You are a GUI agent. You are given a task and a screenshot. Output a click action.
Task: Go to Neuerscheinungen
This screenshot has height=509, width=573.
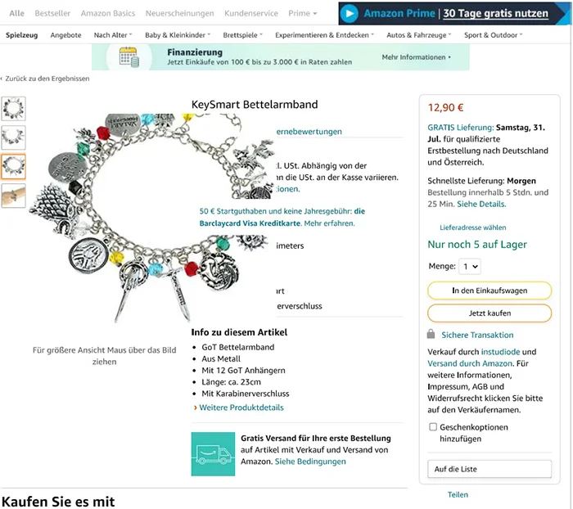180,14
